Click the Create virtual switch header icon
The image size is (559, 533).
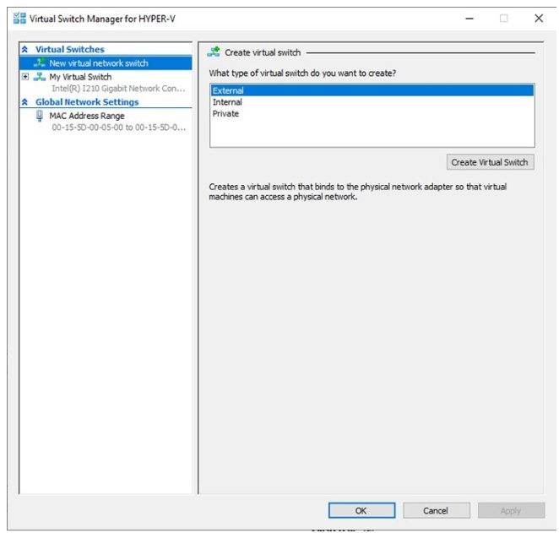tap(214, 52)
